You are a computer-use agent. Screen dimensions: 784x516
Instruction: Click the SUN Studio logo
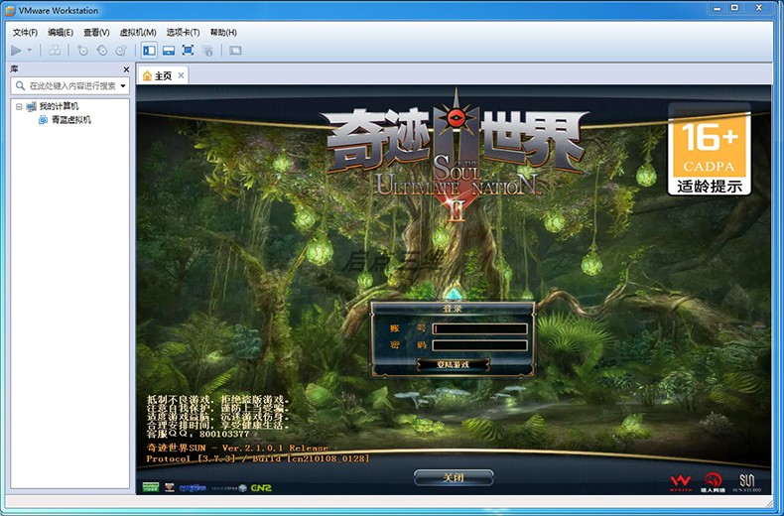(747, 482)
